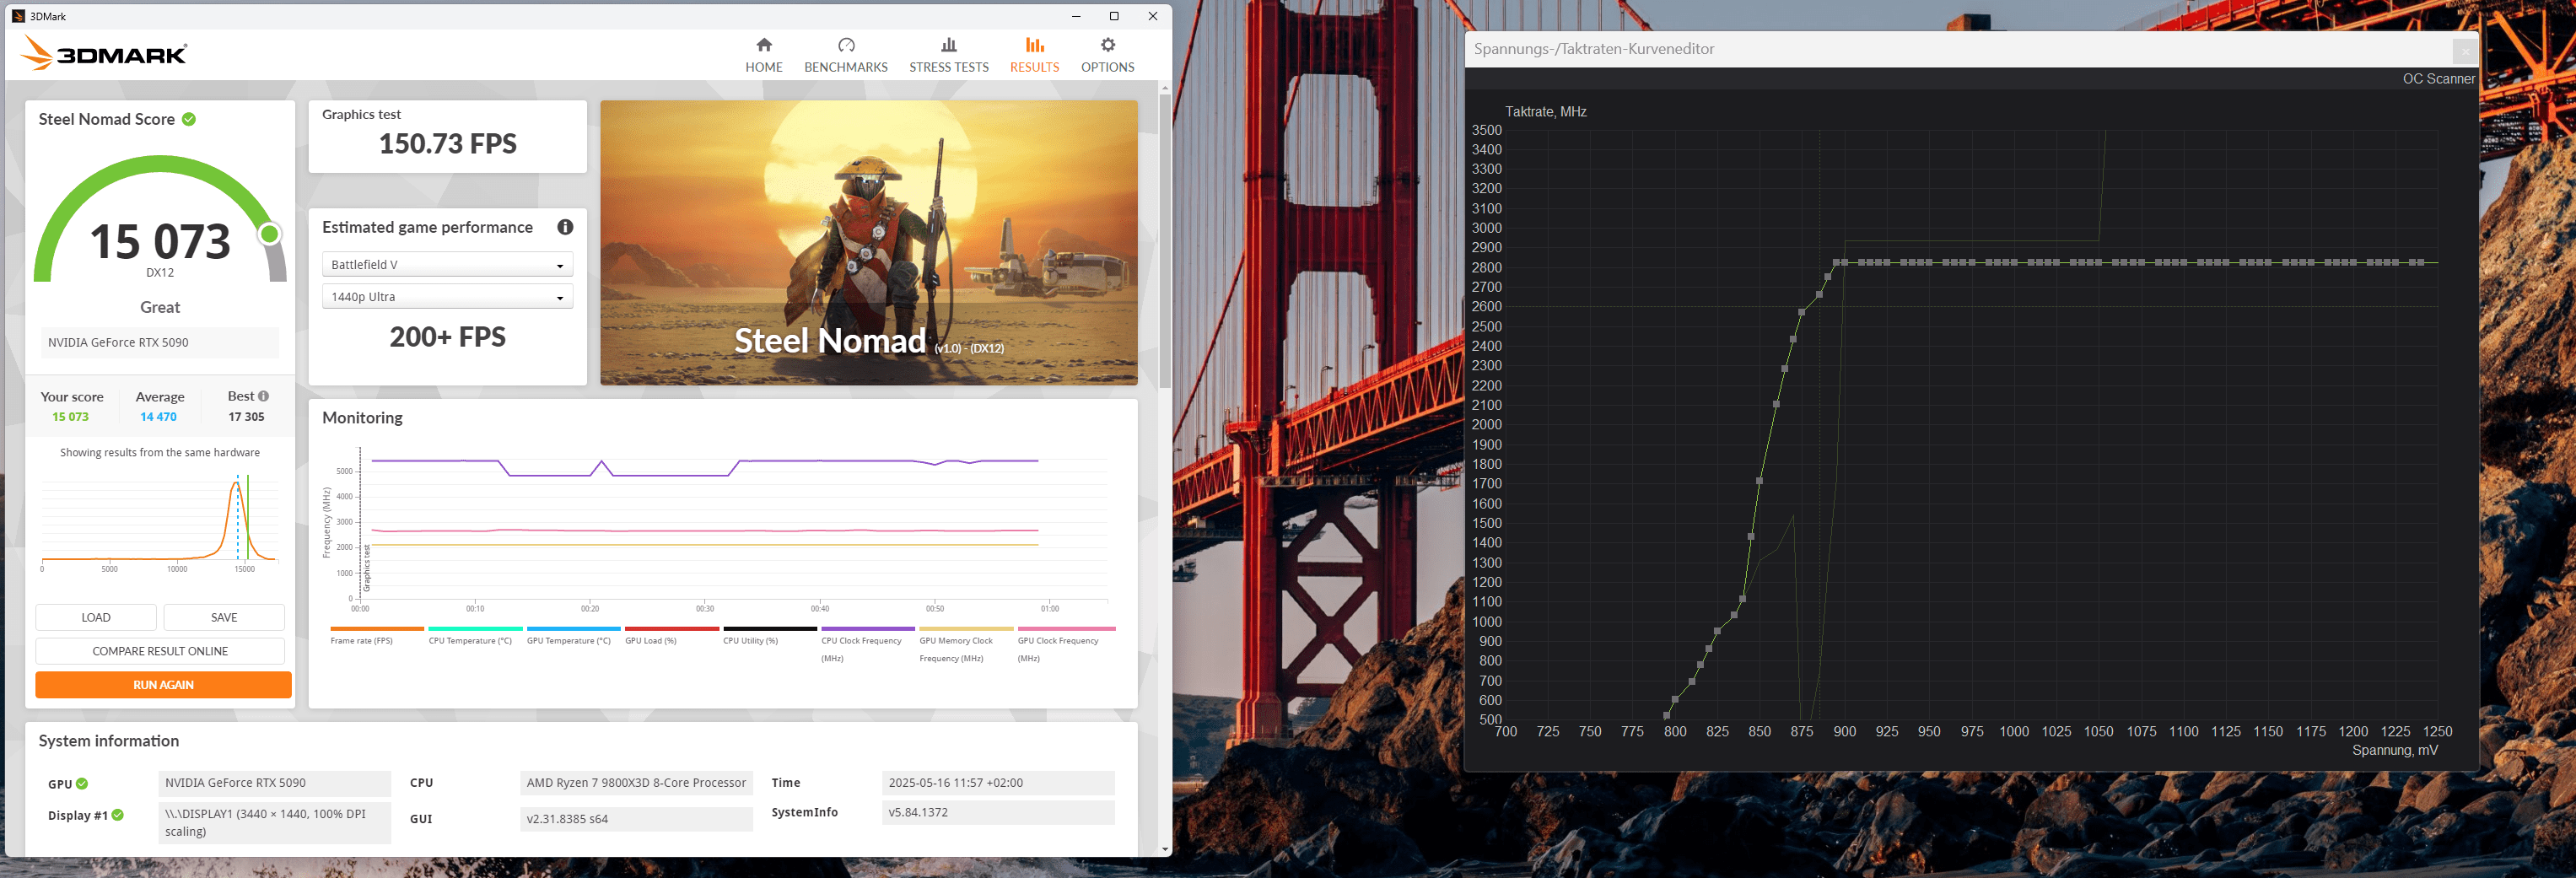Image resolution: width=2576 pixels, height=878 pixels.
Task: Click the RUN AGAIN button
Action: point(163,685)
